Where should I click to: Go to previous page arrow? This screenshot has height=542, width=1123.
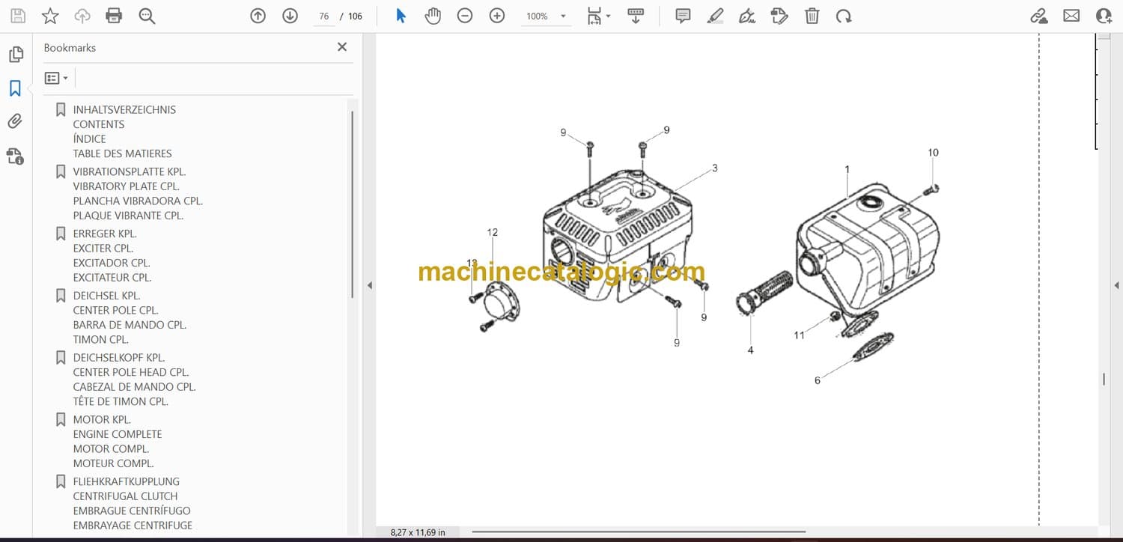point(258,16)
